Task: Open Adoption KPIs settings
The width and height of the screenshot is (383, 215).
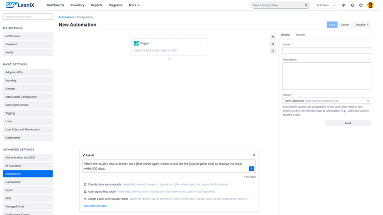Action: (x=28, y=72)
